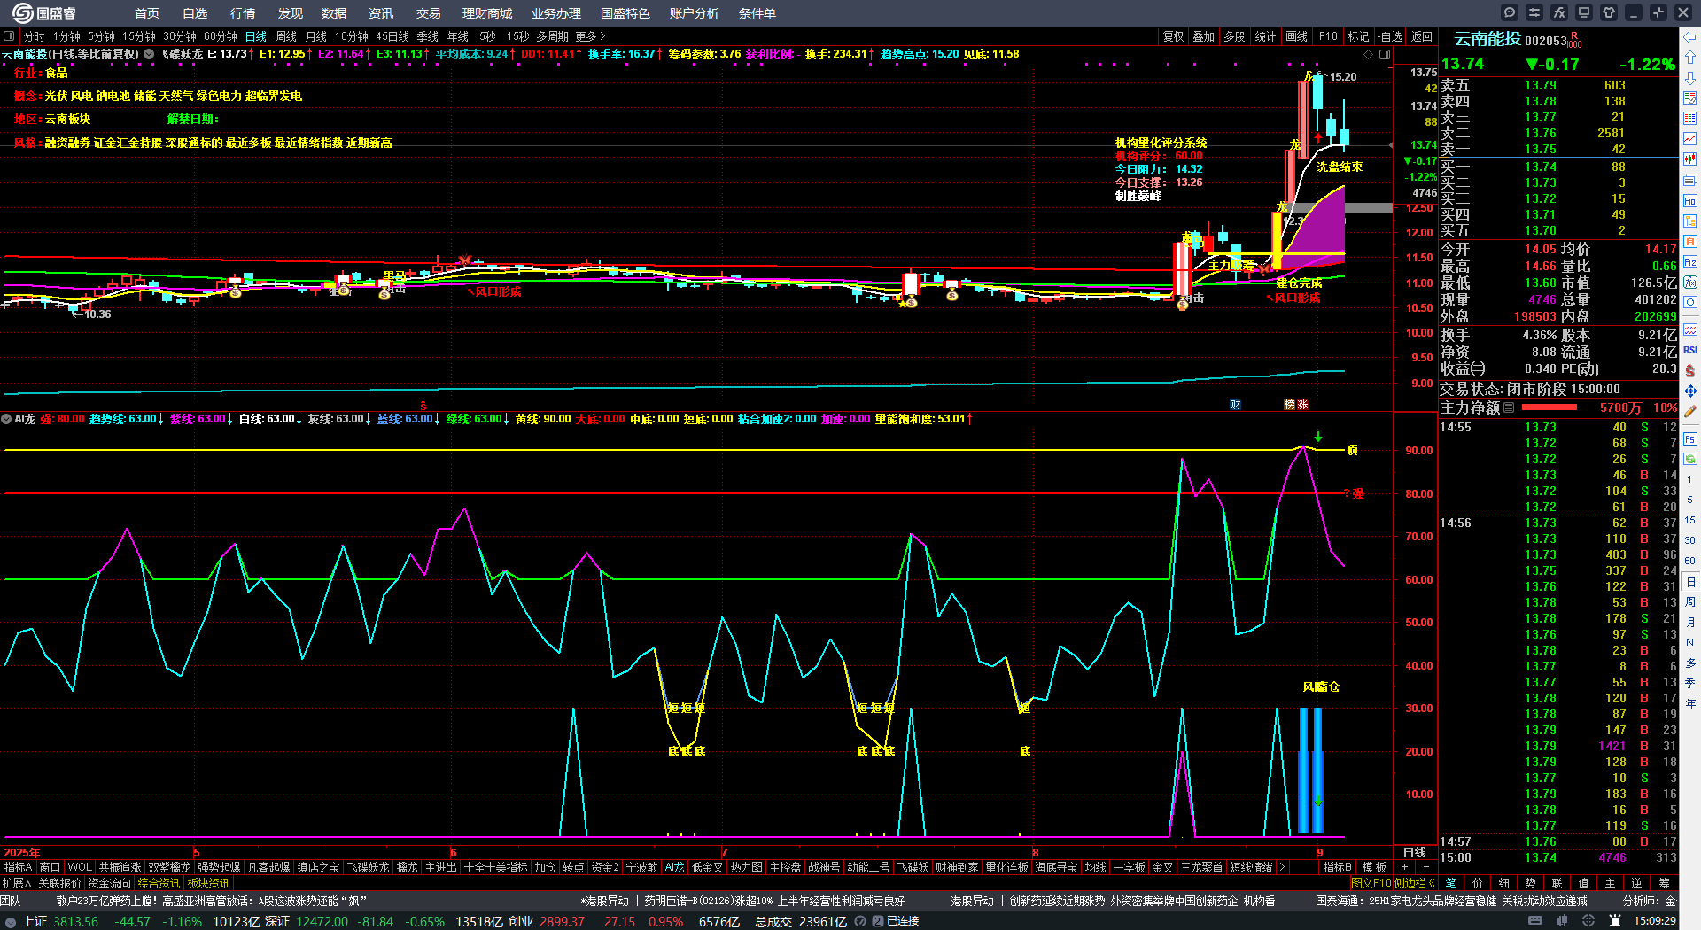The width and height of the screenshot is (1701, 930).
Task: Click the 返回 button
Action: click(1422, 36)
